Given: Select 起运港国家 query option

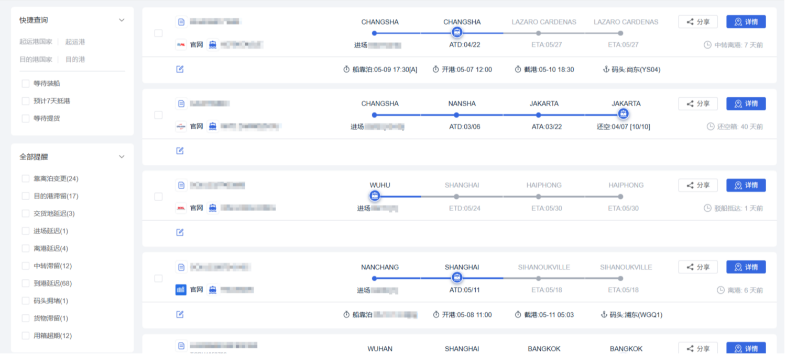Looking at the screenshot, I should [x=36, y=42].
